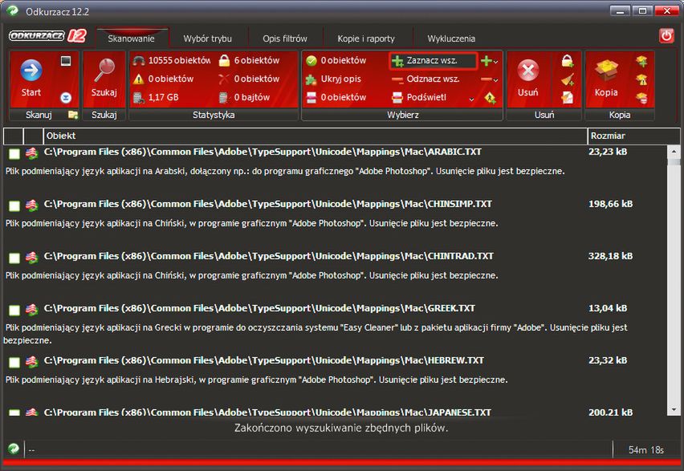The image size is (684, 471).
Task: Open the red minus dropdown arrow
Action: [x=495, y=80]
